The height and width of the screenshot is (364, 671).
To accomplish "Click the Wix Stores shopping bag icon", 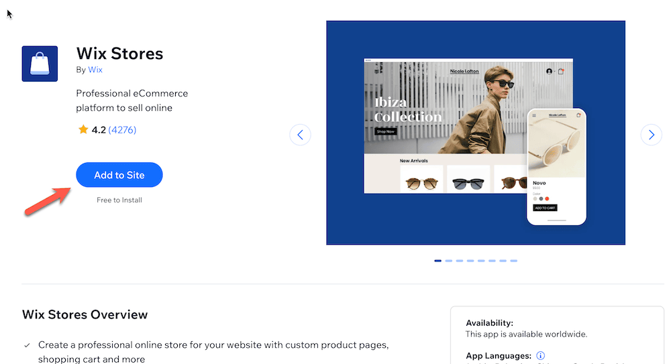I will 40,64.
